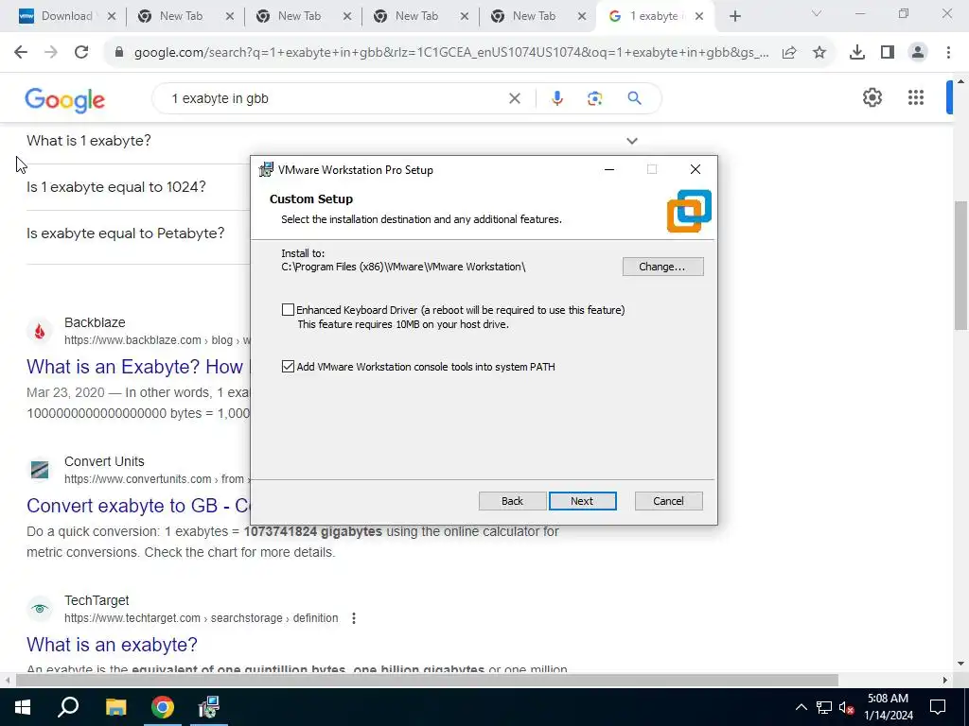Screen dimensions: 969x726
Task: Search by image with Lens
Action: coord(594,98)
